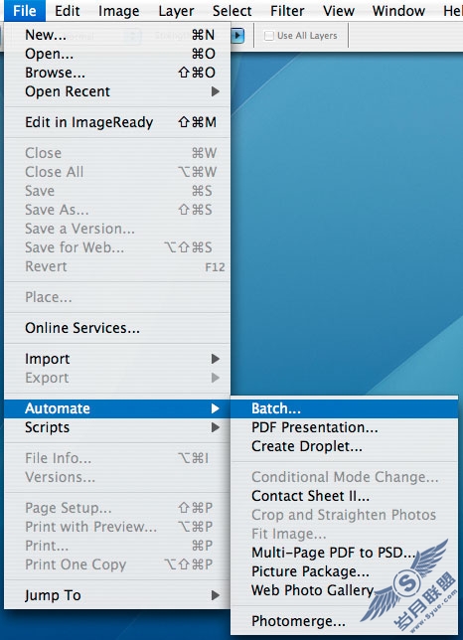This screenshot has width=463, height=640.
Task: Click the greyed Print... entry
Action: coord(117,546)
